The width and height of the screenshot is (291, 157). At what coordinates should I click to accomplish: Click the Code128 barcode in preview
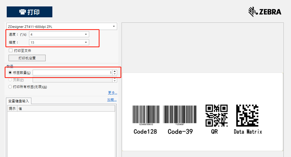pyautogui.click(x=146, y=115)
